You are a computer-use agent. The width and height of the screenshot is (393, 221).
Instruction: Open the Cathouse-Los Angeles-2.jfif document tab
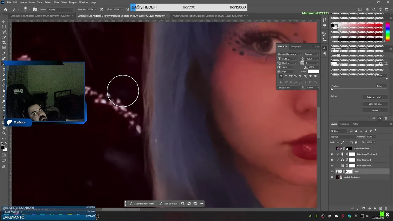pos(40,16)
